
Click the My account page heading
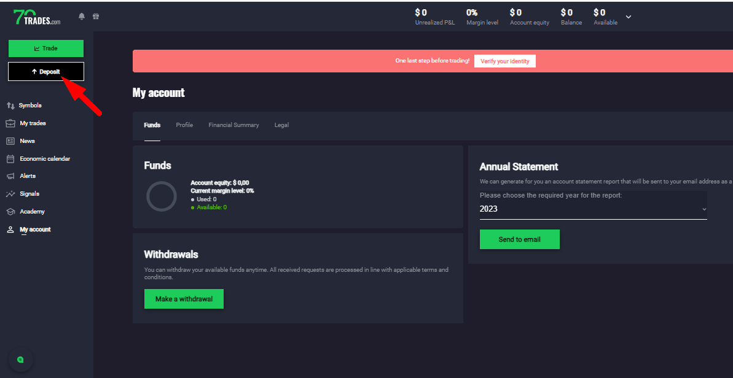(x=159, y=93)
